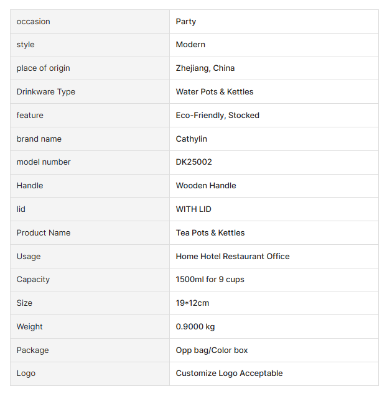Click the 'Cathylin' brand name

[192, 139]
